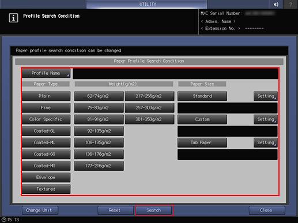Image resolution: width=298 pixels, height=223 pixels.
Task: Select Coated-GL paper type
Action: [x=46, y=131]
